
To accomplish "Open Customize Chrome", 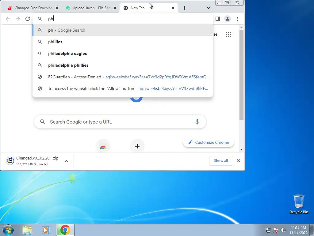I will [209, 143].
